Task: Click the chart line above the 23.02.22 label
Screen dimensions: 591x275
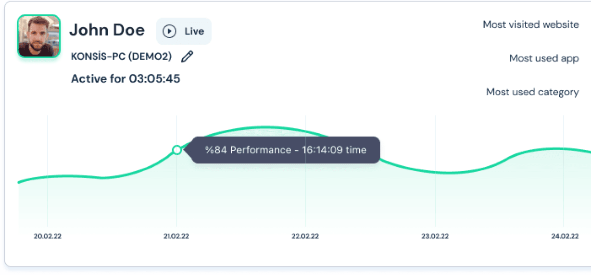Action: (x=435, y=172)
